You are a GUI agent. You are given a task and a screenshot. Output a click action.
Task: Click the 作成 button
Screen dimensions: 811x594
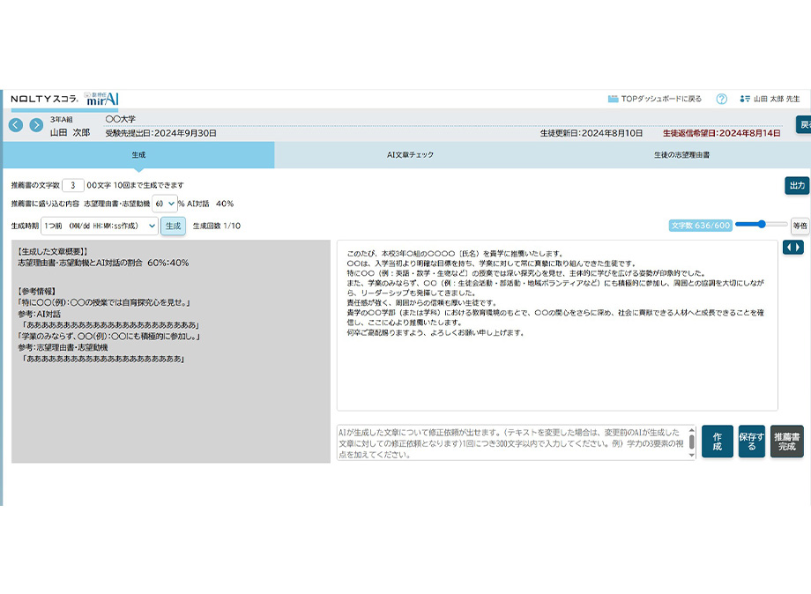tap(717, 442)
